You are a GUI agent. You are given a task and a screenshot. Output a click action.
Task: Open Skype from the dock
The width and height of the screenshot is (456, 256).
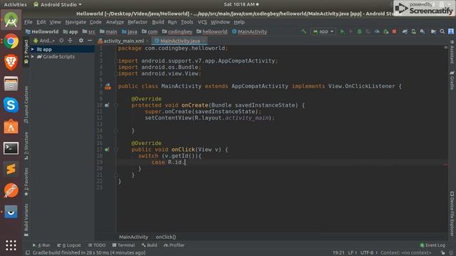tap(11, 105)
